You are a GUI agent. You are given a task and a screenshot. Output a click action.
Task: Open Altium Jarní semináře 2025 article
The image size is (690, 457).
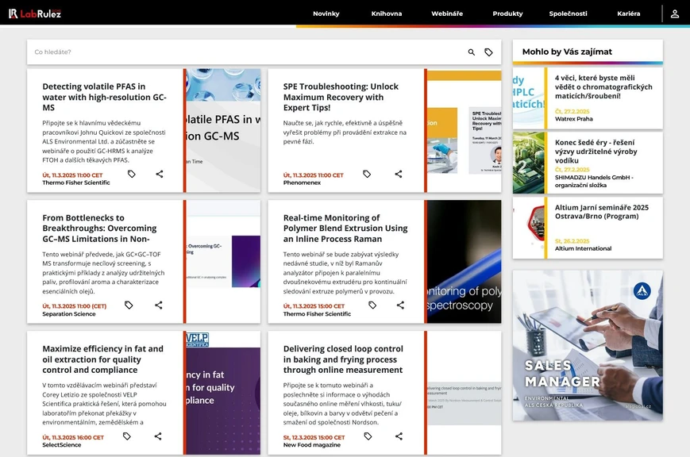click(601, 212)
